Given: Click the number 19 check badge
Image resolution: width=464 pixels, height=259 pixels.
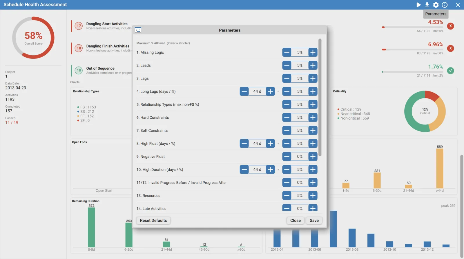Looking at the screenshot, I should (x=79, y=70).
